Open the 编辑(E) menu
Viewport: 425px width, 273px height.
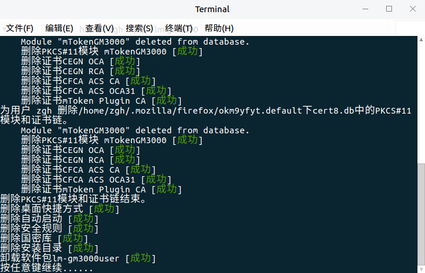tap(59, 28)
